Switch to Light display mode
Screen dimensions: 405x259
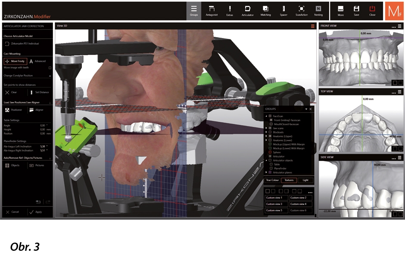pos(305,180)
